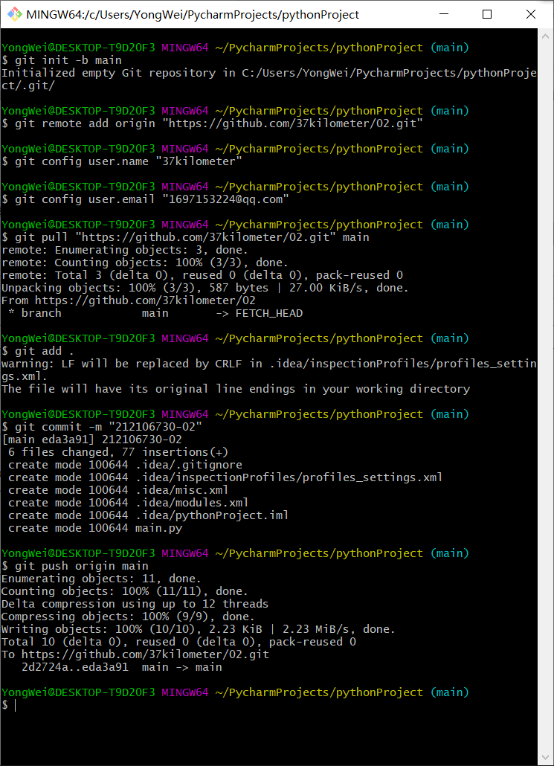The width and height of the screenshot is (554, 766).
Task: Click 'remote: Enumerating objects: 3, done.' line
Action: point(125,250)
